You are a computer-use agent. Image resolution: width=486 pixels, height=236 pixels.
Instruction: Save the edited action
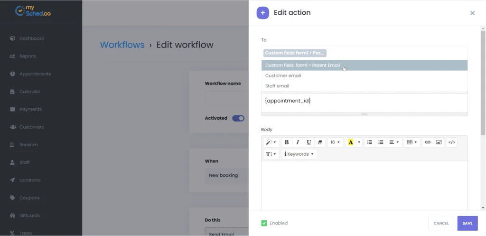(x=467, y=223)
